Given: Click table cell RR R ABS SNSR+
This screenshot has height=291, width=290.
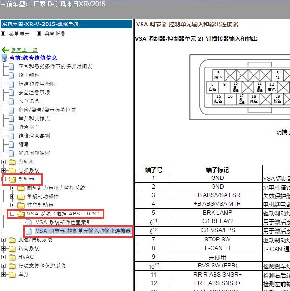Looking at the screenshot, I should [217, 275].
